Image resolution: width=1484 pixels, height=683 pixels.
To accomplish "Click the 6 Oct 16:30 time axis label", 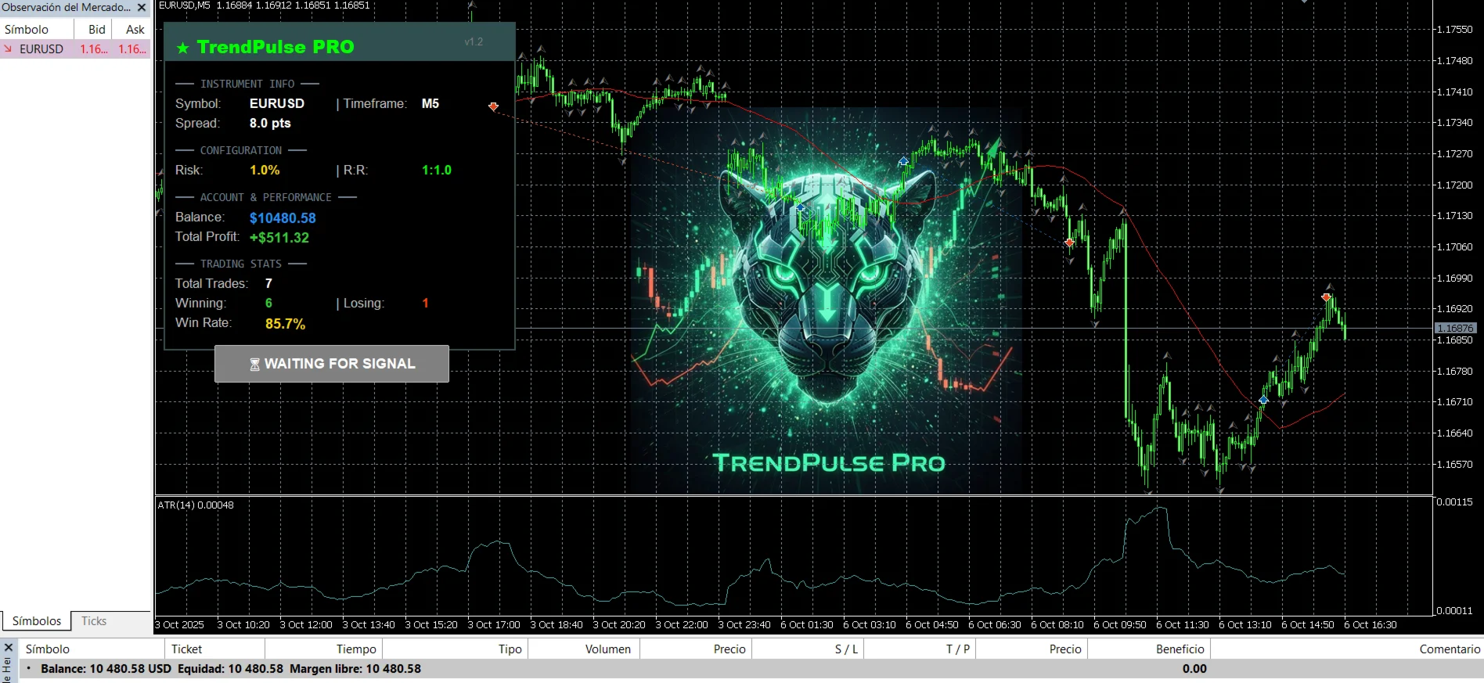I will [x=1371, y=625].
